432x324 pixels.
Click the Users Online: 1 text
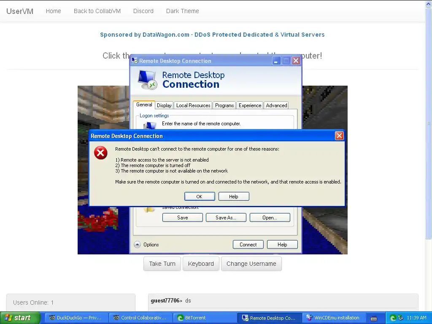pos(33,302)
